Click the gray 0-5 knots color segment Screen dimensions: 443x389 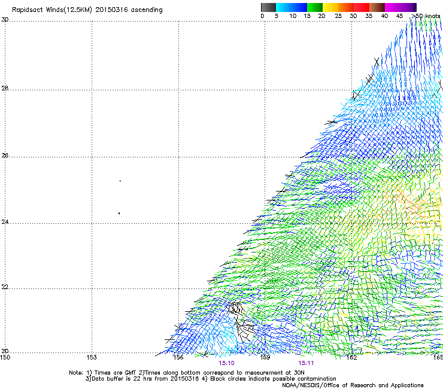(268, 7)
